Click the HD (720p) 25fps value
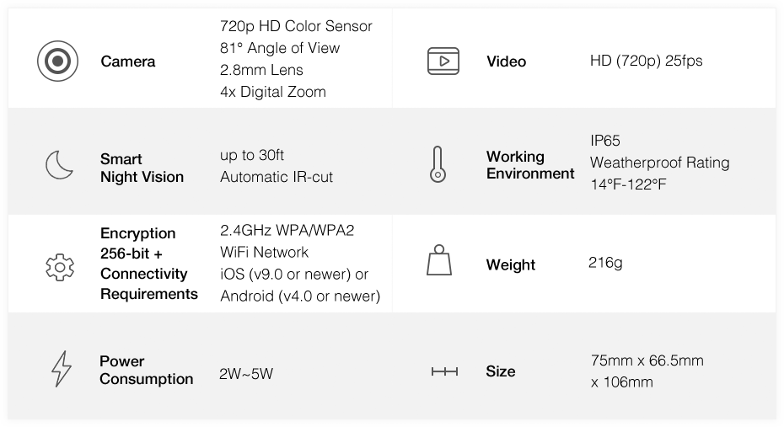This screenshot has width=784, height=427. click(646, 61)
